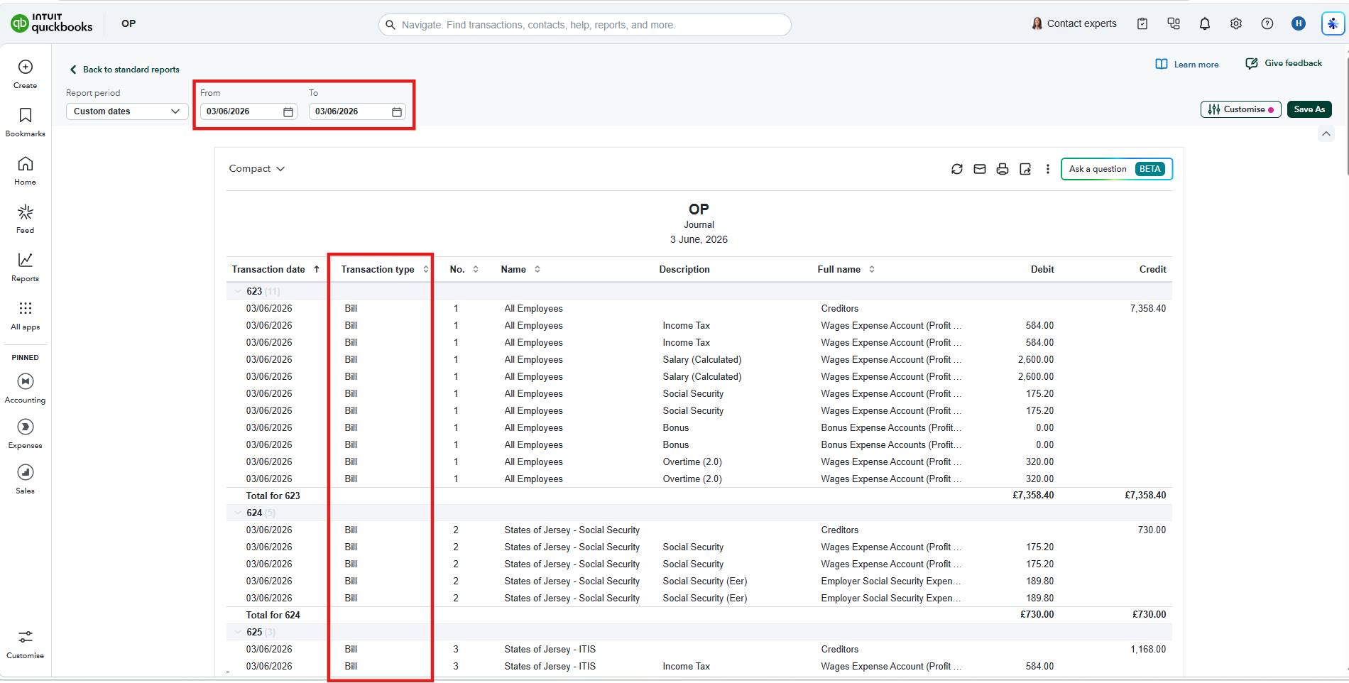This screenshot has width=1349, height=683.
Task: Collapse the report filter header chevron
Action: coord(1326,133)
